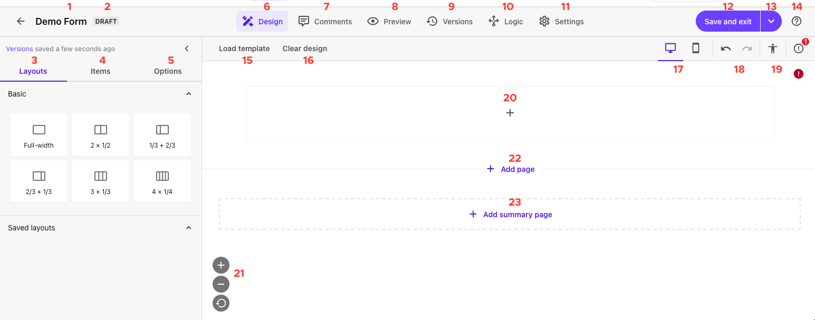Screen dimensions: 815x320
Task: Open the Comments panel
Action: pos(325,21)
